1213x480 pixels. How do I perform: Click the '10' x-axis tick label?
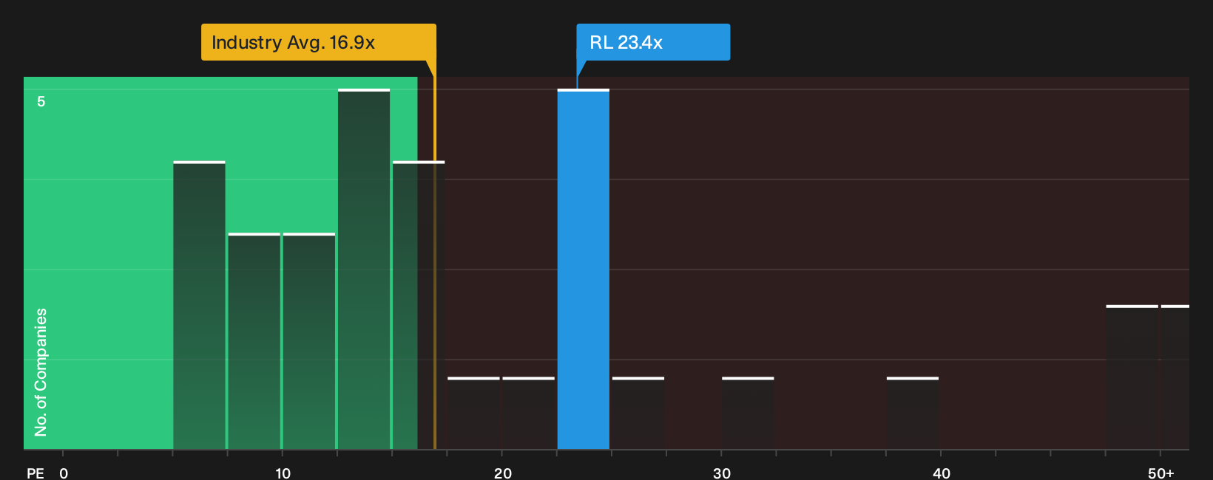click(x=283, y=473)
